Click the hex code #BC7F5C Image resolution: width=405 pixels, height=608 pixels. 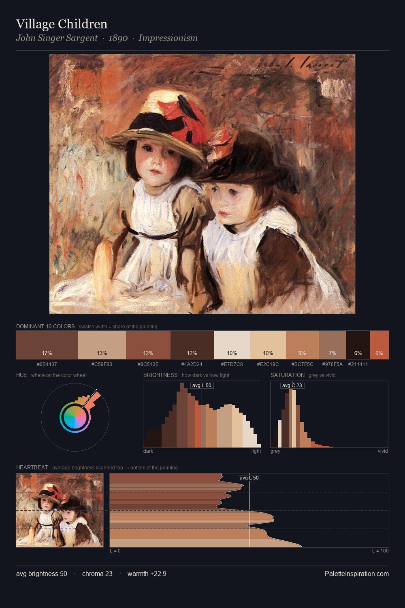[303, 364]
